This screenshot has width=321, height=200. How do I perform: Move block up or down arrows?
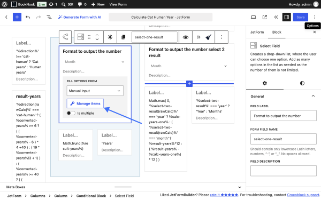pos(97,37)
